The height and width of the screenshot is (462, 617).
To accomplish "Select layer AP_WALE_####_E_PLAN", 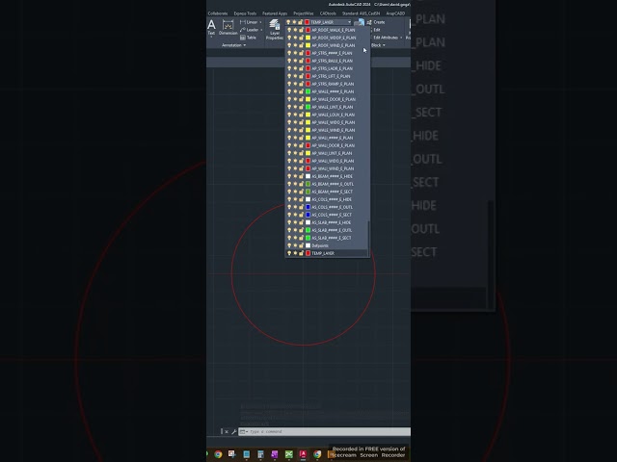I will [333, 91].
